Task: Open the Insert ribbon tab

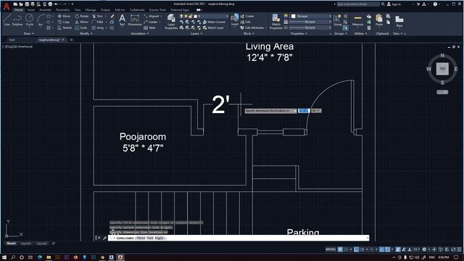Action: tap(30, 9)
